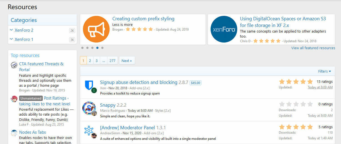Click the Moderator Panel downloads count 110

click(x=330, y=133)
